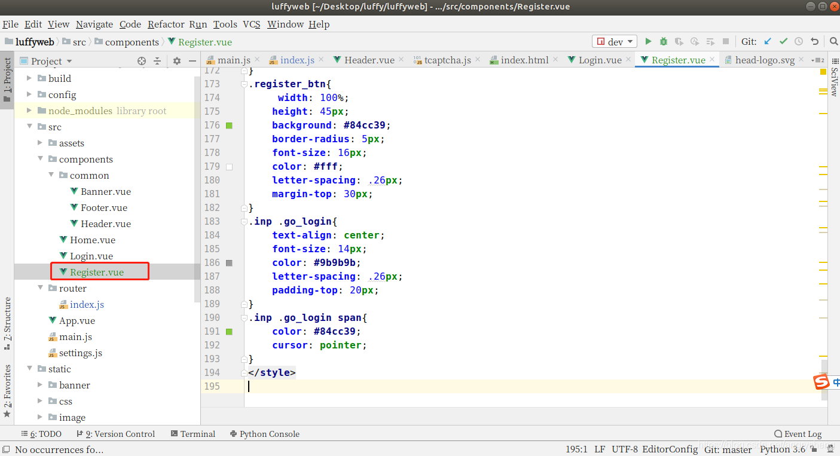Close the Login.vue tab
The width and height of the screenshot is (840, 456).
coord(628,59)
